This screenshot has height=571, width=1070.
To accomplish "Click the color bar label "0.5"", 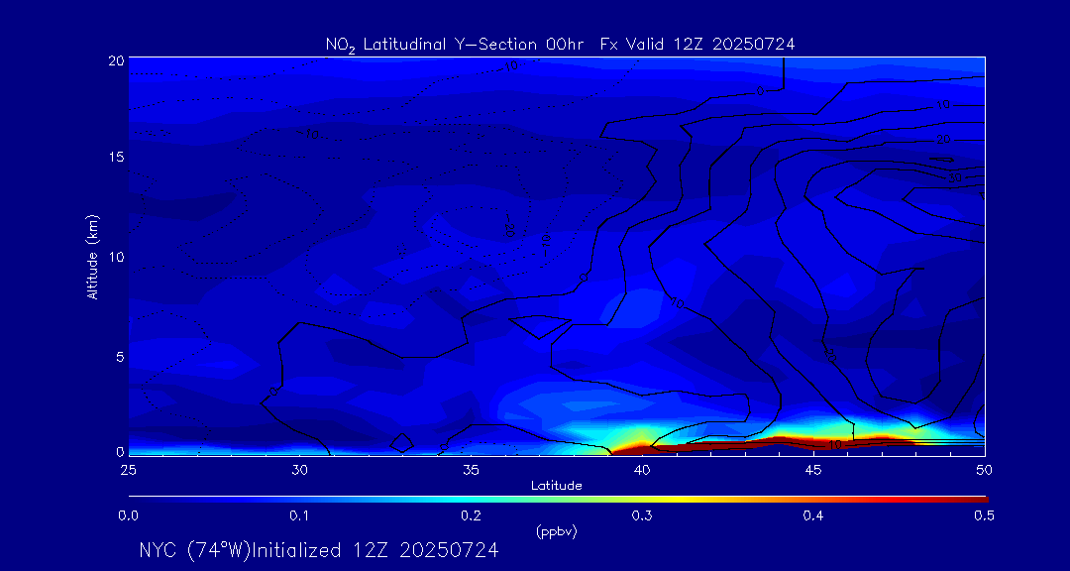I will 985,517.
